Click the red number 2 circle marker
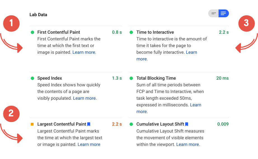Image resolution: width=258 pixels, height=159 pixels. [11, 113]
